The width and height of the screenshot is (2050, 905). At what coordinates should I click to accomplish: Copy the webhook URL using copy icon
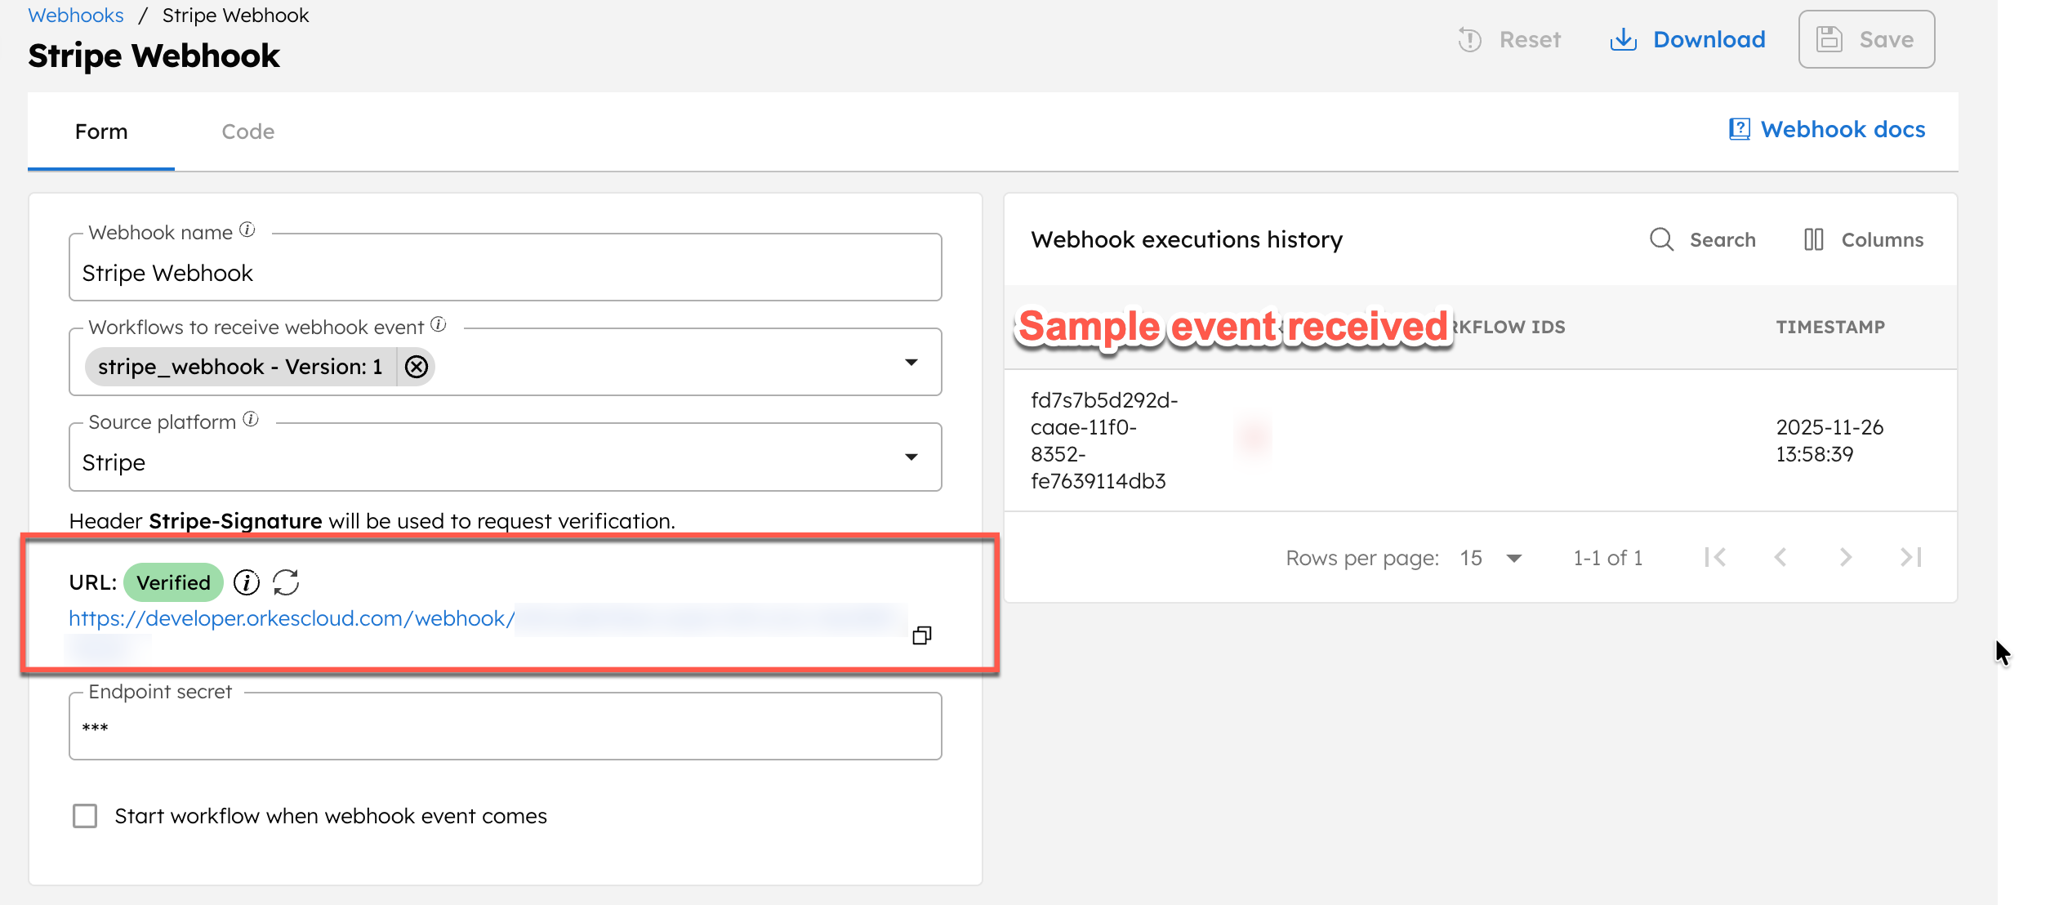(922, 635)
